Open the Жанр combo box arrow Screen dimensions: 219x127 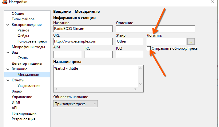tap(141, 41)
